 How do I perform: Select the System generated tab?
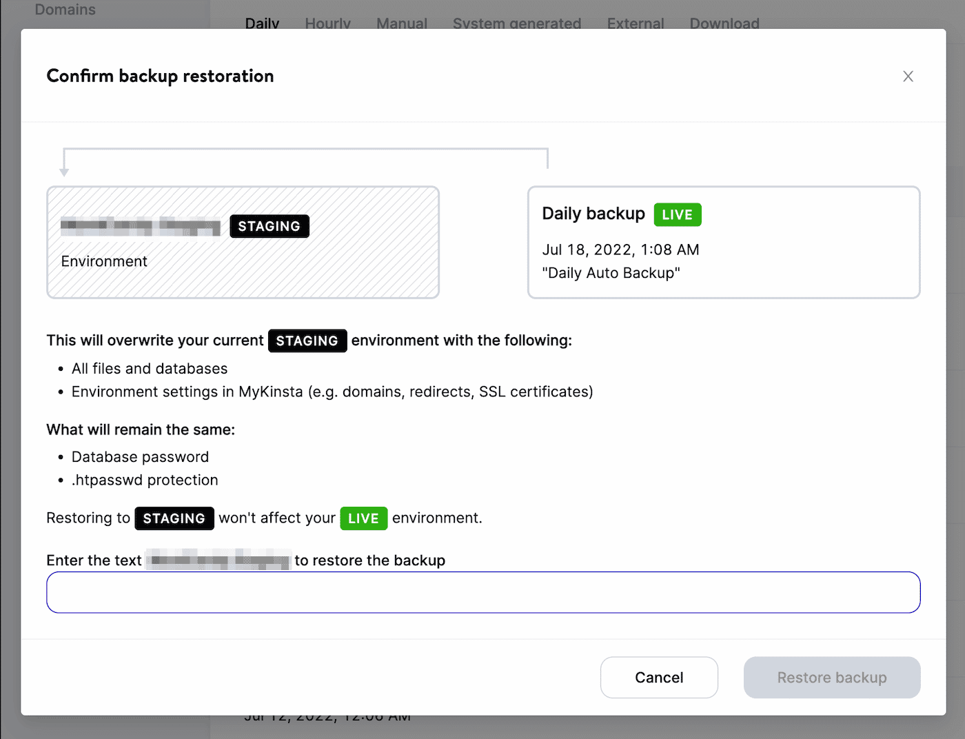click(516, 23)
